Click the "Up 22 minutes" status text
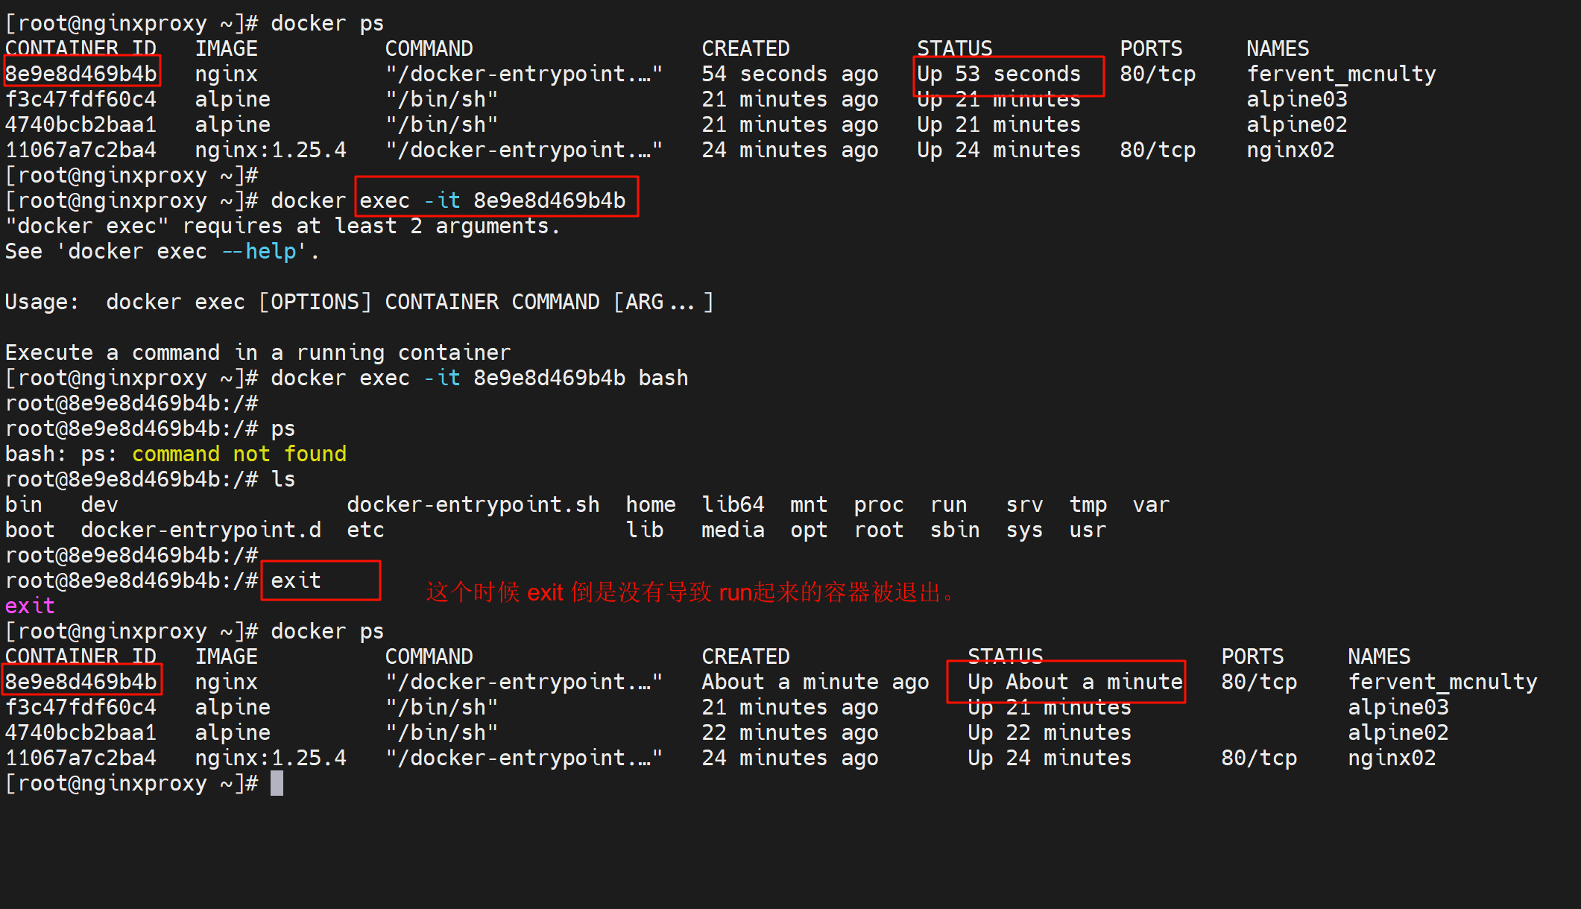 1049,732
